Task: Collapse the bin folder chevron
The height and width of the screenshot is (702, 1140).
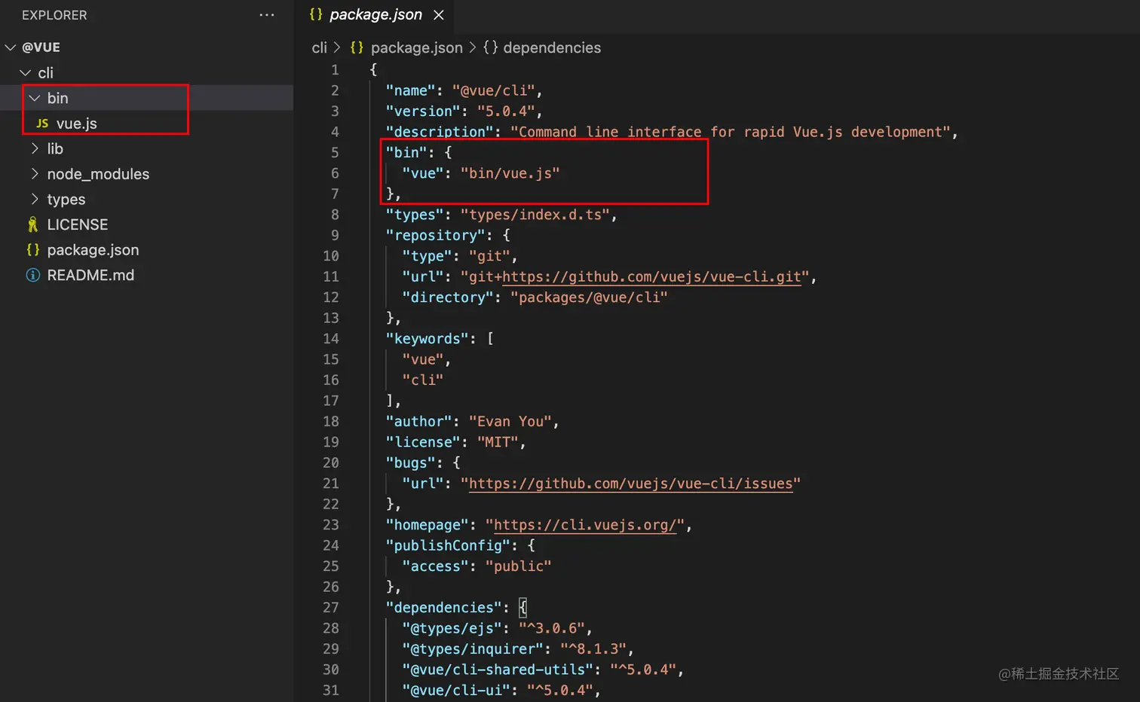Action: [x=35, y=98]
